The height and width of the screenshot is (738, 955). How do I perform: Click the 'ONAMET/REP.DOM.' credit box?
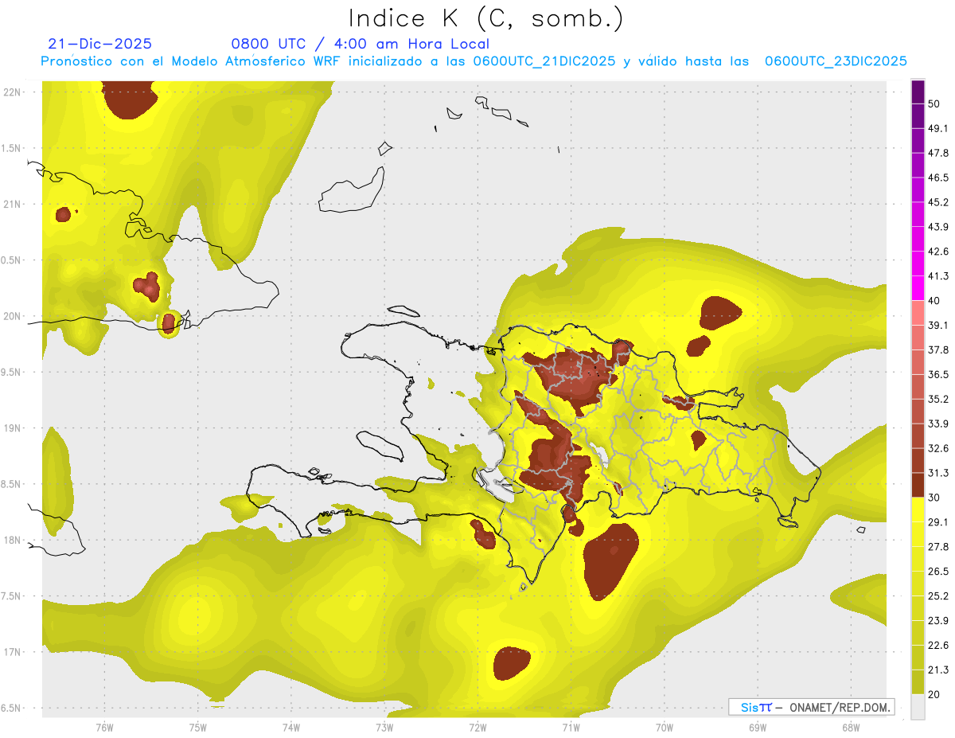[812, 707]
